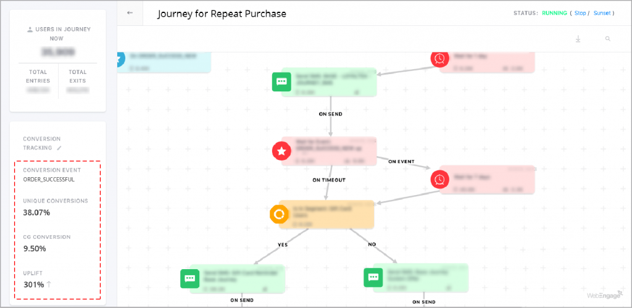Select the green SMS icon under the NO branch
The height and width of the screenshot is (308, 632).
click(373, 278)
